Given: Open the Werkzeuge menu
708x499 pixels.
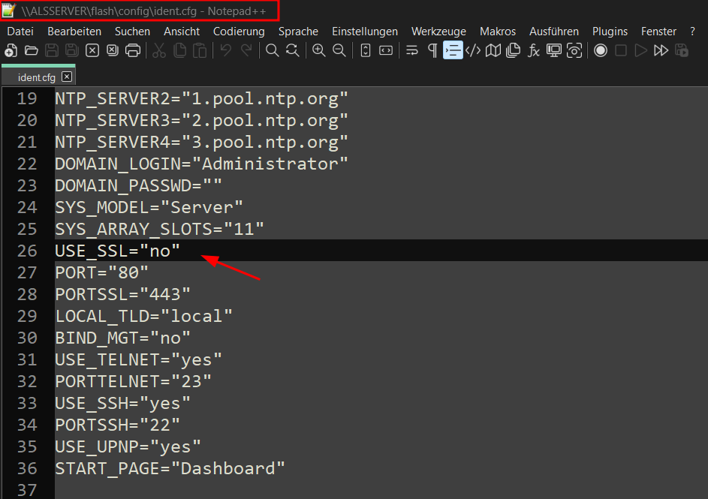Looking at the screenshot, I should pos(439,32).
